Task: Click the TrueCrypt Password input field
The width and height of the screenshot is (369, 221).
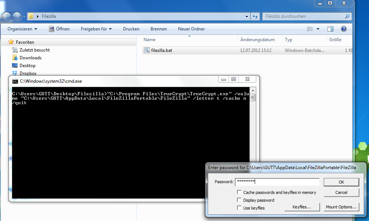Action: coord(277,182)
